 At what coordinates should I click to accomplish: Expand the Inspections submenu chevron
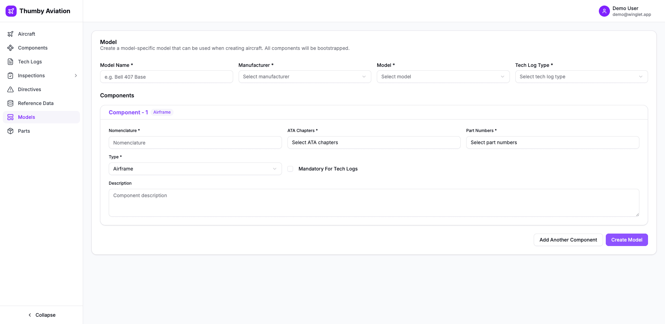coord(76,76)
